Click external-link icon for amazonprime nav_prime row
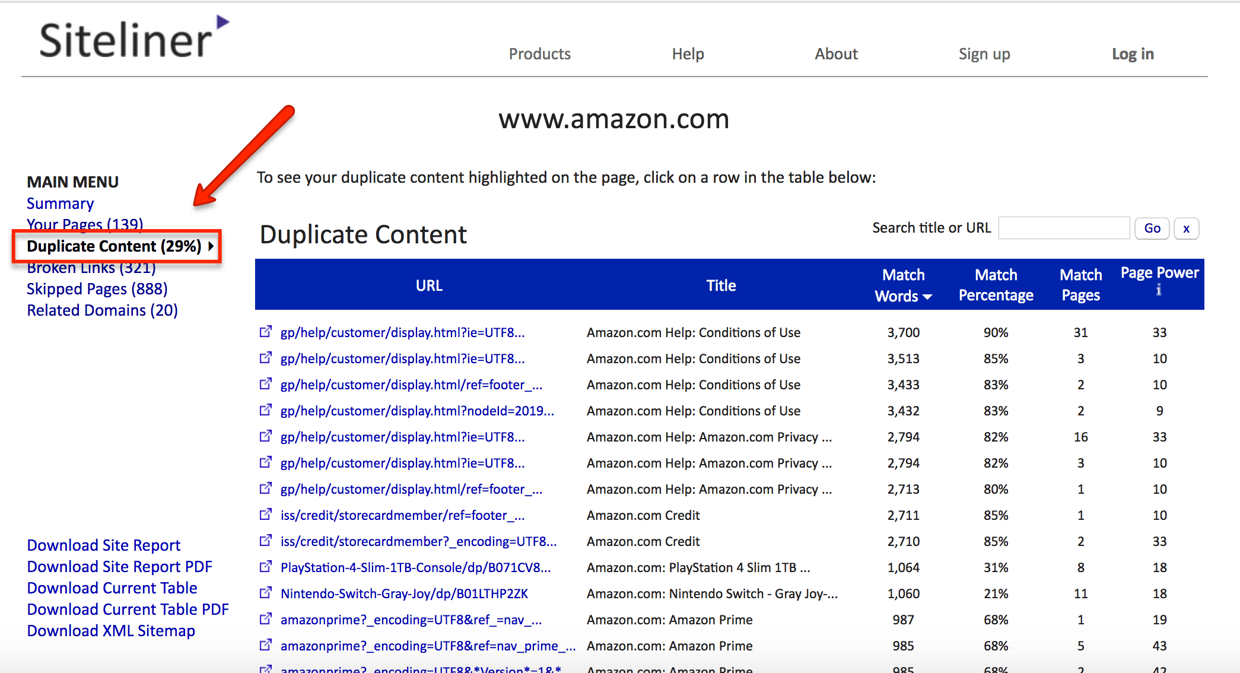This screenshot has width=1240, height=673. tap(266, 645)
